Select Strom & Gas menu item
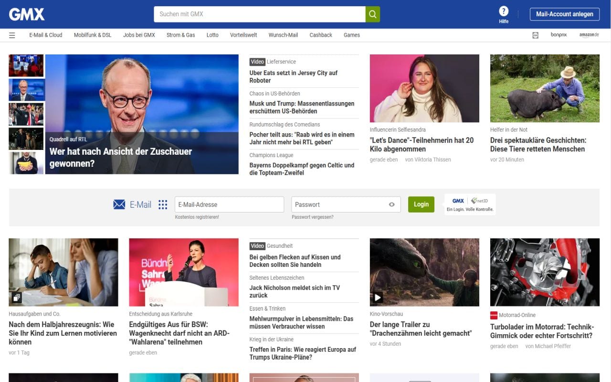 coord(180,35)
